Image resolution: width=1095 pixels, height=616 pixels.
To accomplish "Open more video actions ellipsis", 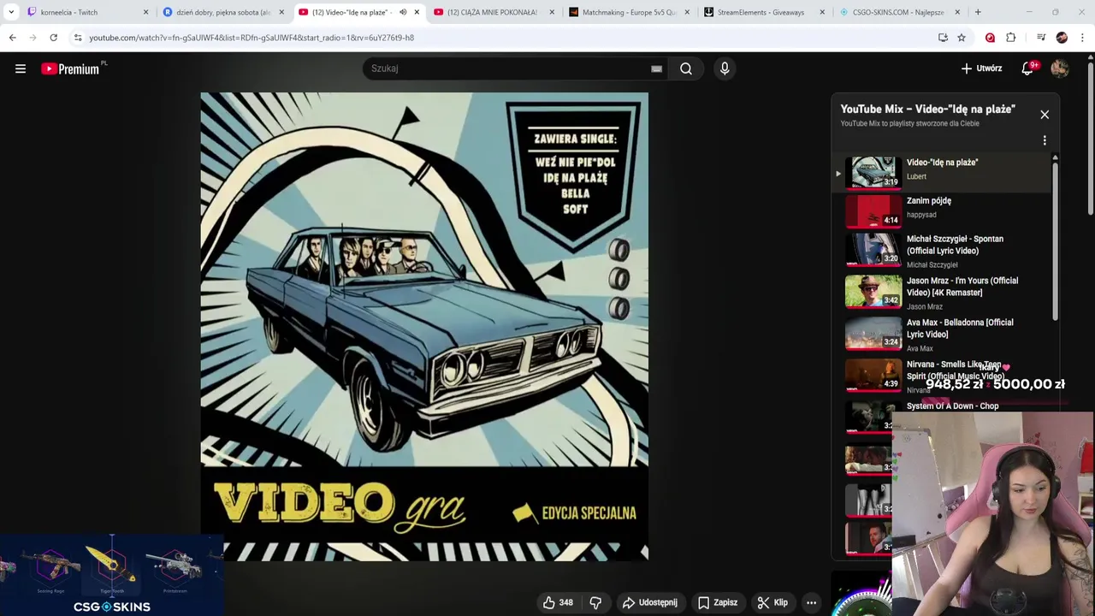I will click(x=811, y=602).
